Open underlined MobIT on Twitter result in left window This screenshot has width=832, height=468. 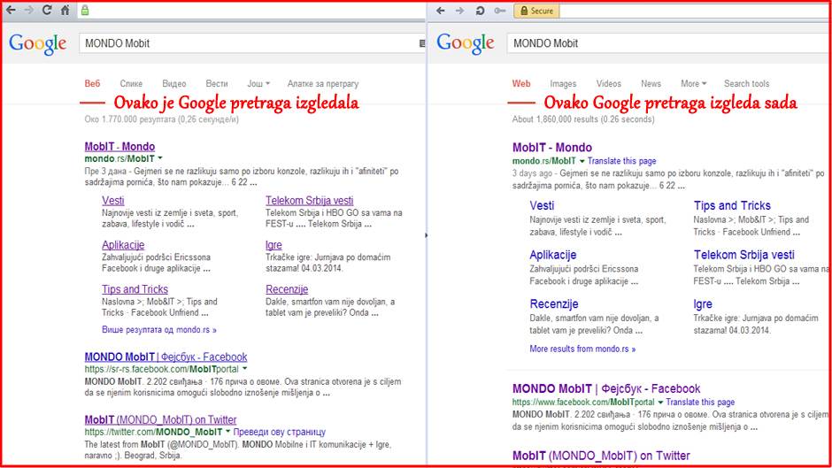tap(160, 419)
